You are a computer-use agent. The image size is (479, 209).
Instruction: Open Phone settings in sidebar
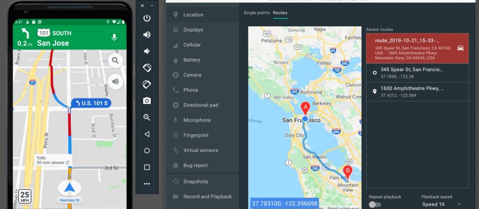203,90
